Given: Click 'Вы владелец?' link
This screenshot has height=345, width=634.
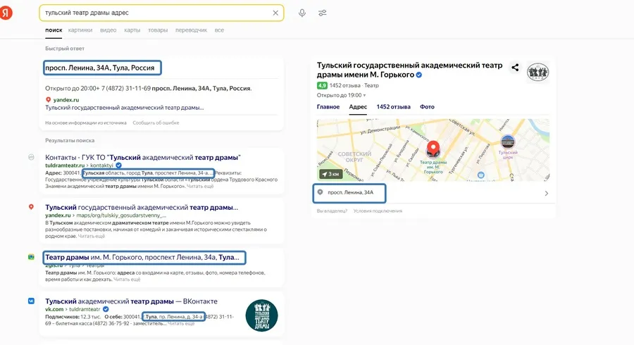Looking at the screenshot, I should [x=332, y=211].
